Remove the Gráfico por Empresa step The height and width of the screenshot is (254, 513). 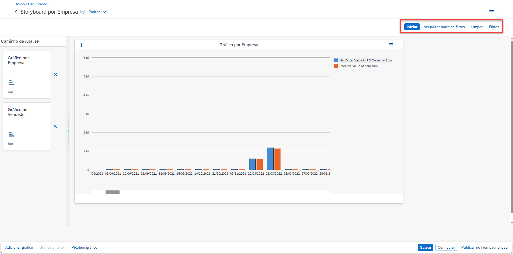(55, 75)
